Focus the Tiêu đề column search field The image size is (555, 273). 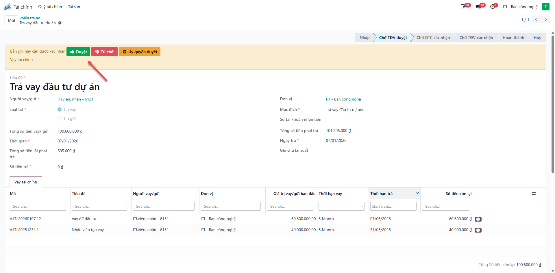click(x=99, y=206)
